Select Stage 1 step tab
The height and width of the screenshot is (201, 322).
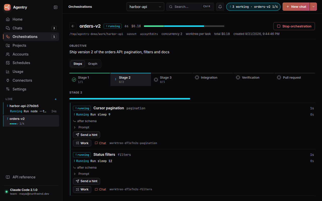click(90, 79)
